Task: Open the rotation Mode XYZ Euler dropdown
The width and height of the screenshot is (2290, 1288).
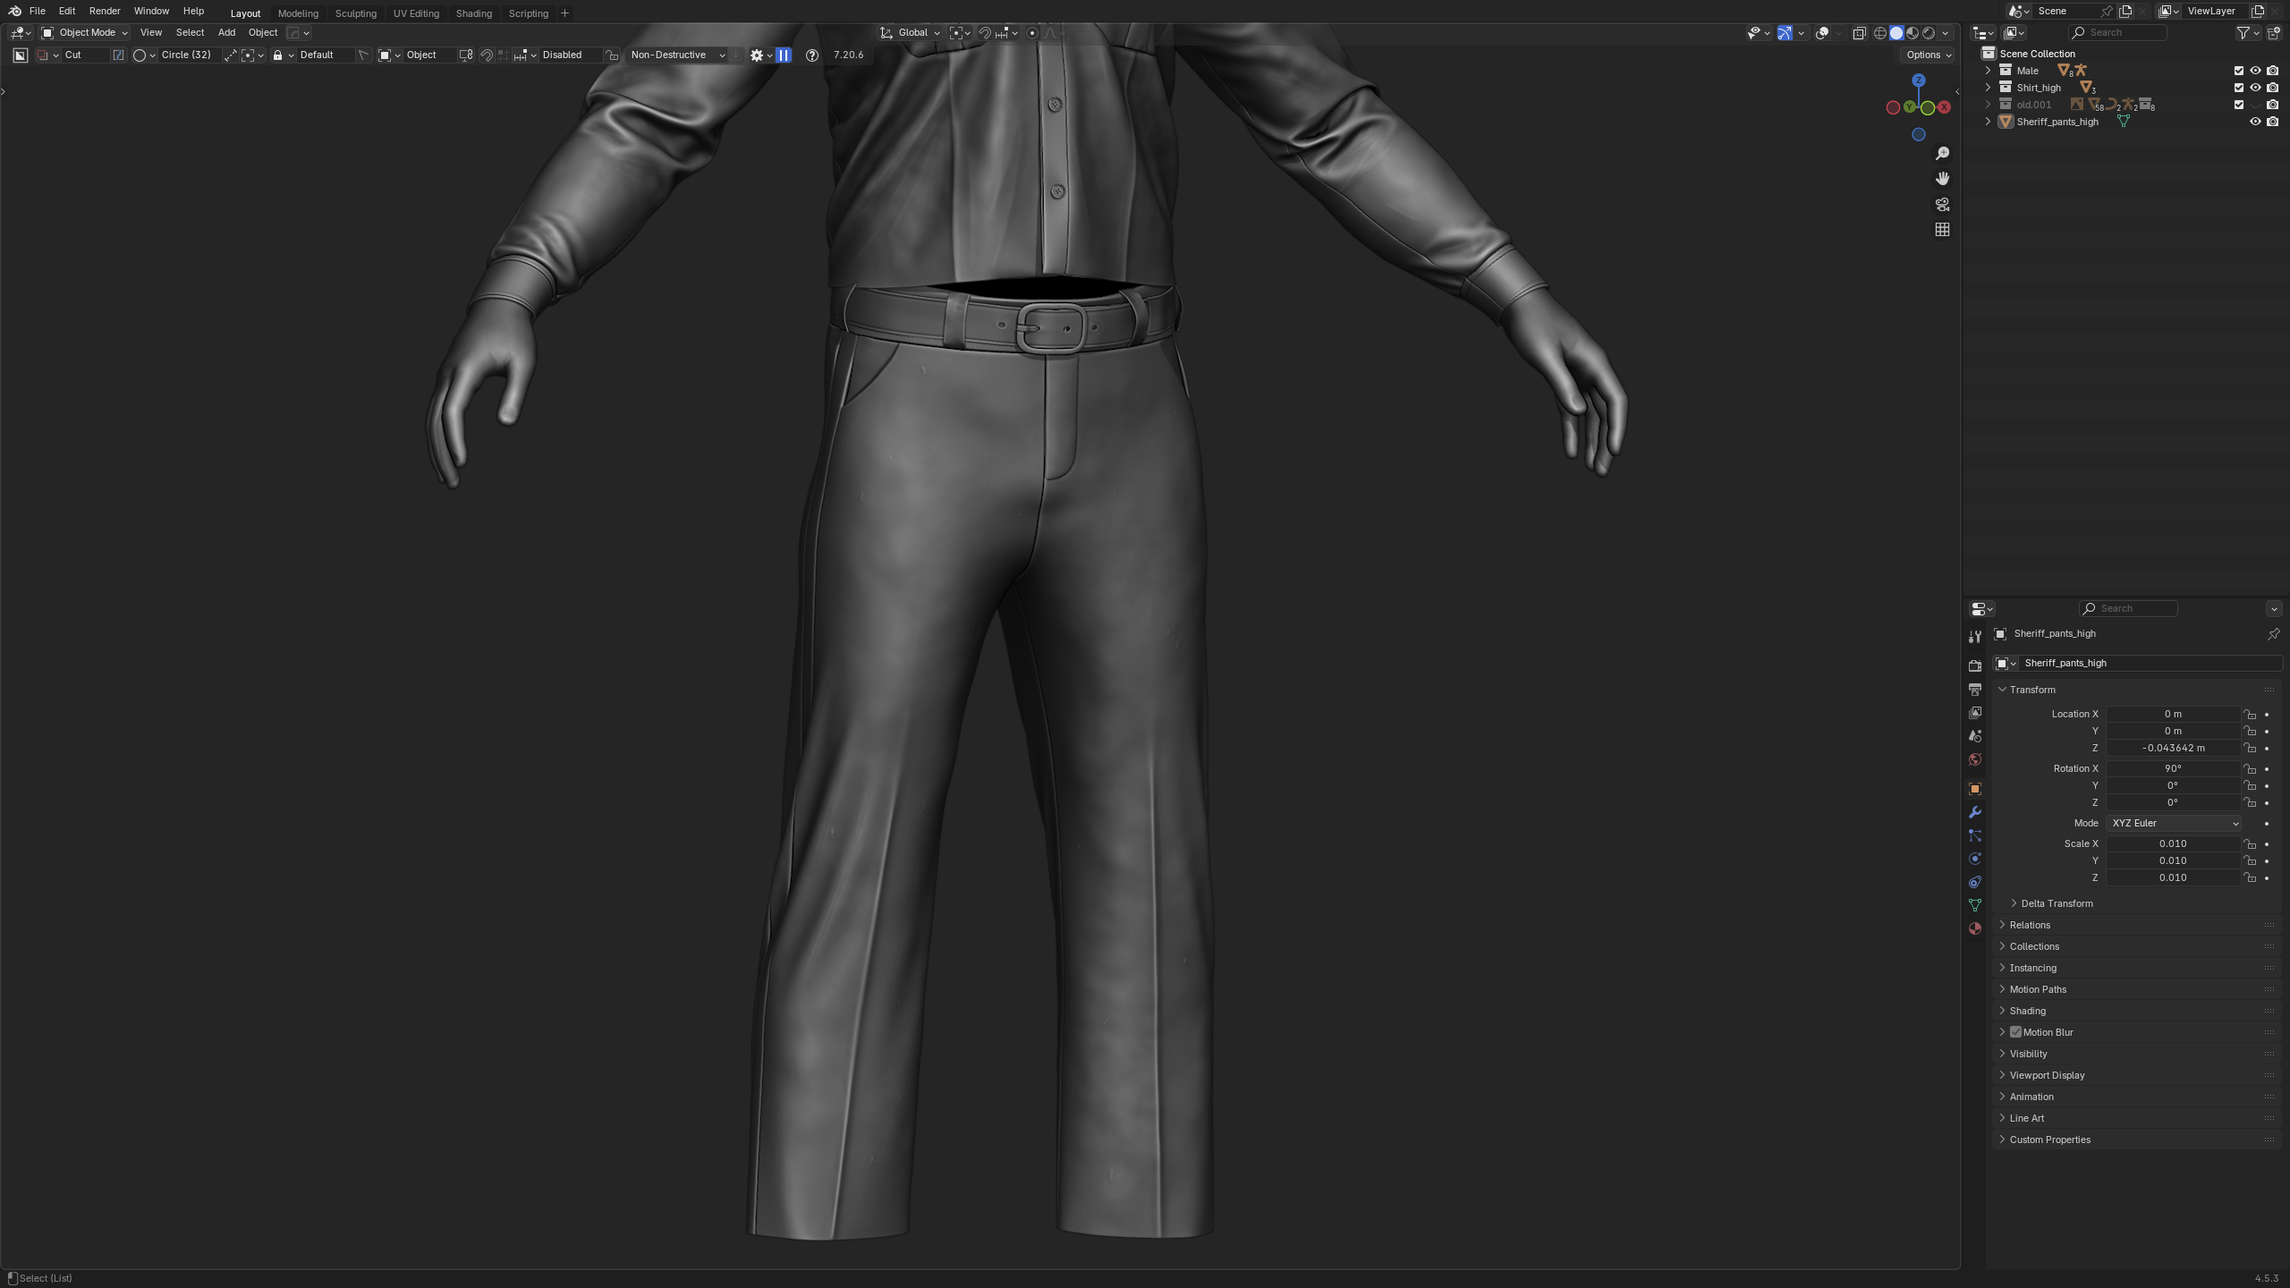Action: point(2174,823)
